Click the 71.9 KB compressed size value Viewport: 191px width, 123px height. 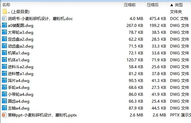(x=159, y=60)
